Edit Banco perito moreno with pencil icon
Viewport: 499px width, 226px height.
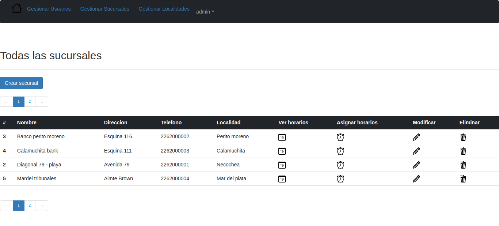(x=416, y=137)
